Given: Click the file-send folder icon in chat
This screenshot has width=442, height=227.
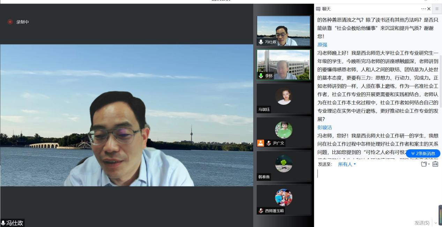Looking at the screenshot, I should click(424, 164).
